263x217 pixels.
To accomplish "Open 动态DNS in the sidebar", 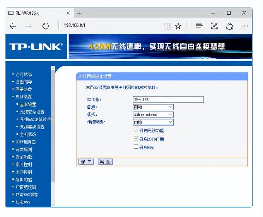I will pyautogui.click(x=23, y=202).
